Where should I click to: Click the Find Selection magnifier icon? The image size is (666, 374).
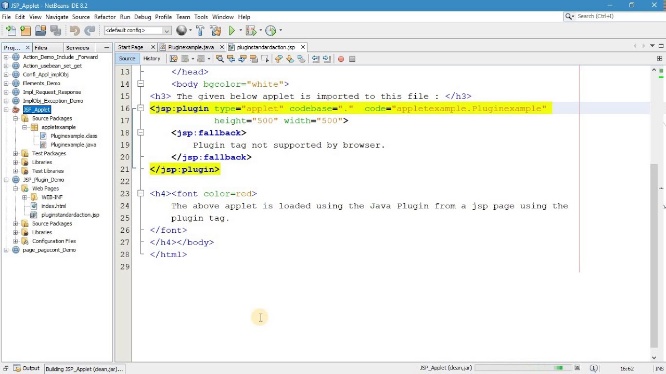coord(220,59)
